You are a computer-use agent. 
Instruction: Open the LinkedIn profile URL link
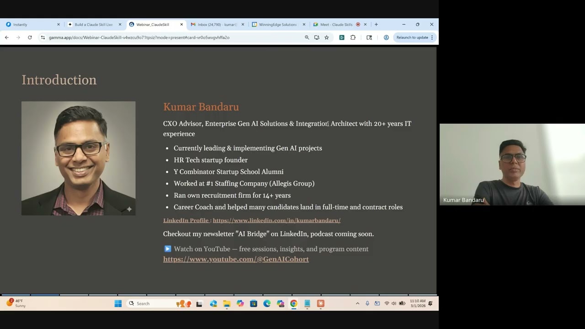tap(277, 220)
